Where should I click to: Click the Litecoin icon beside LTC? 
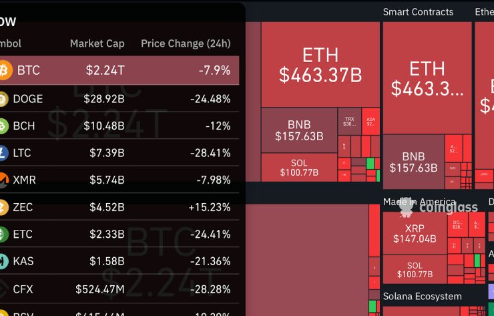tap(3, 153)
